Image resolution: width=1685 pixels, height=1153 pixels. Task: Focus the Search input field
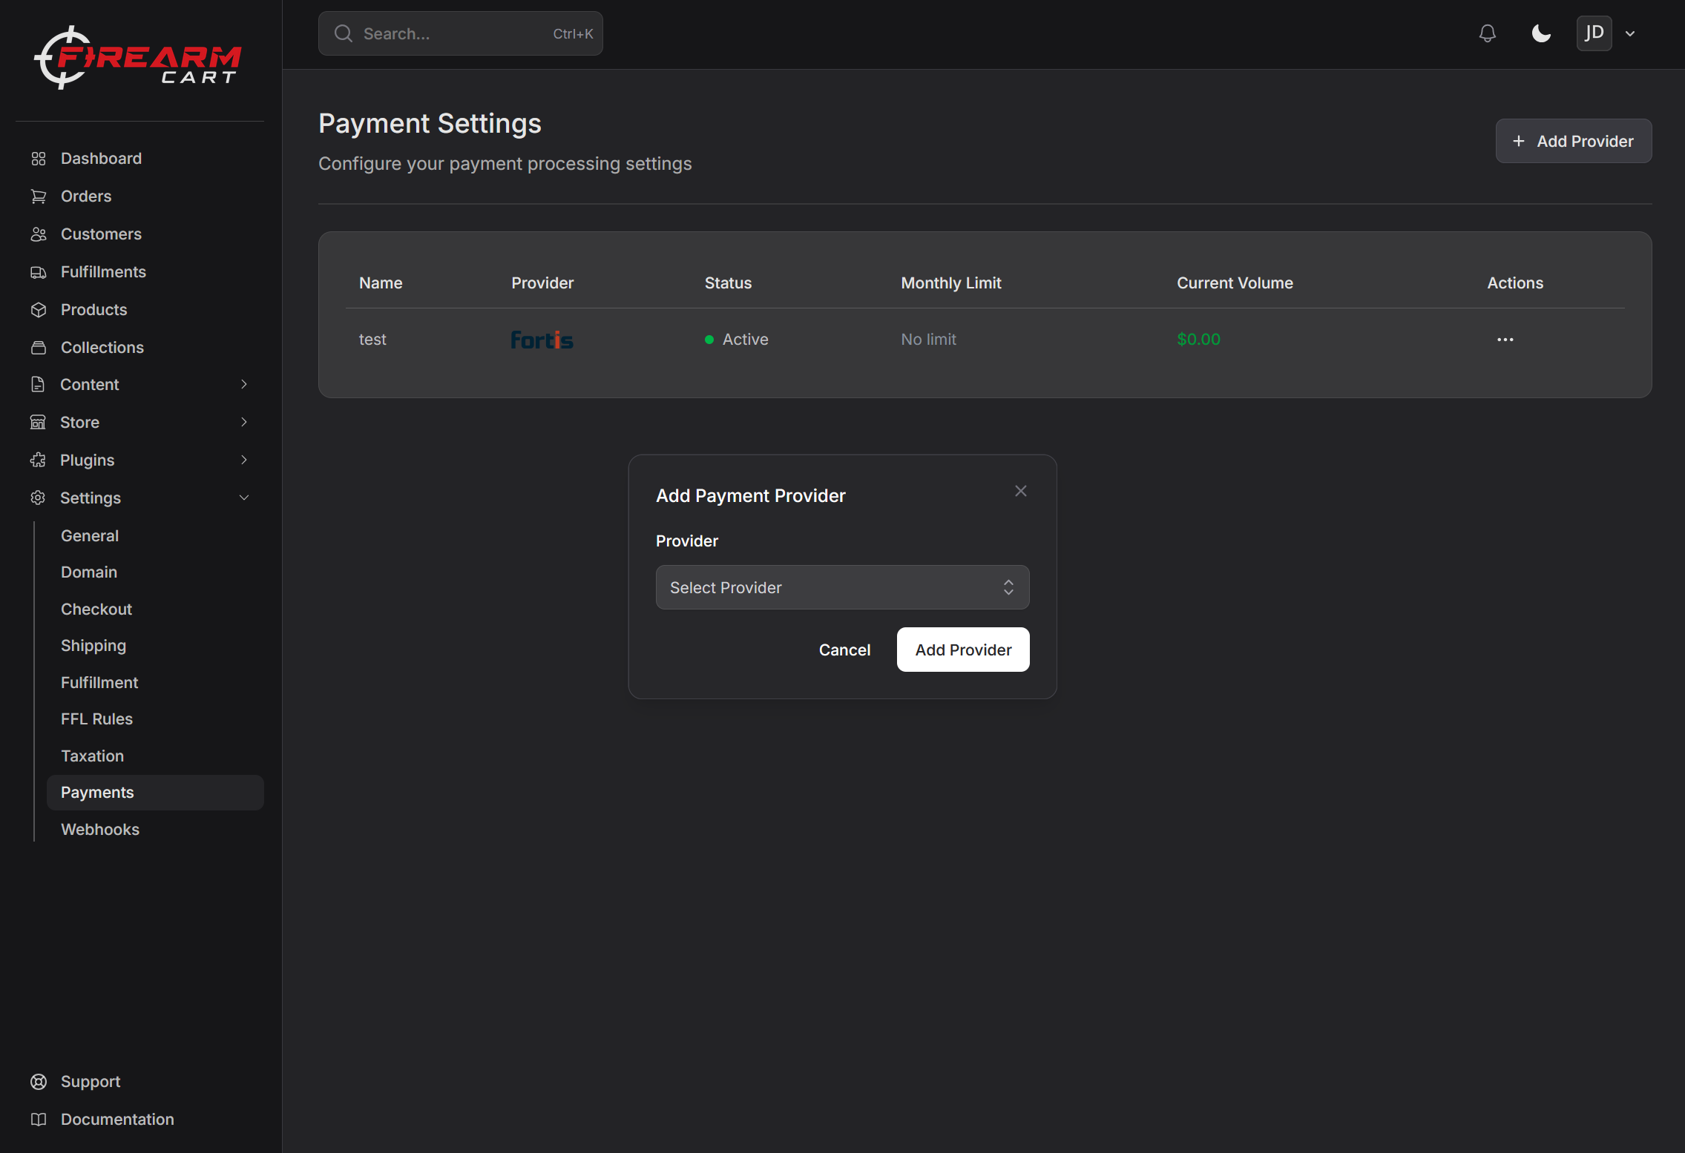pos(460,33)
